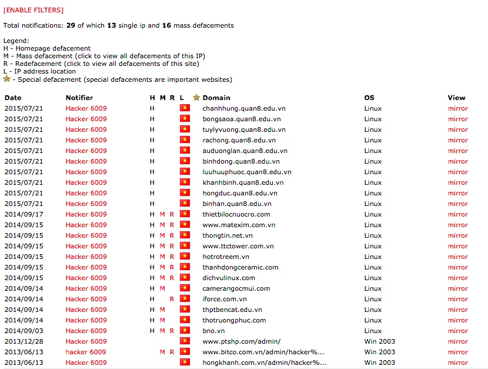The height and width of the screenshot is (369, 488).
Task: Click flag icon for hongkhanh.com.vn row
Action: [x=185, y=363]
